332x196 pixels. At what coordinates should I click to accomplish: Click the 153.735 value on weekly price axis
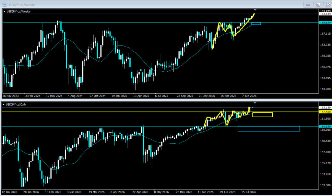[326, 45]
